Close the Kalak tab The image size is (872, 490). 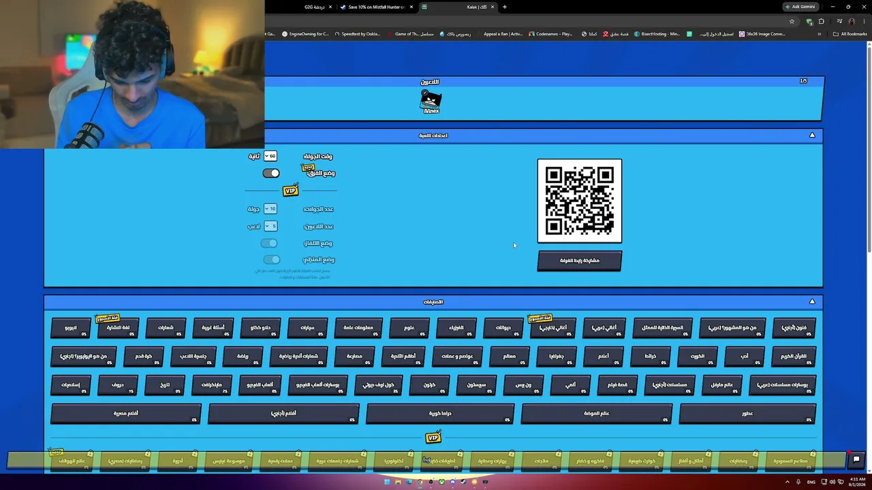493,7
